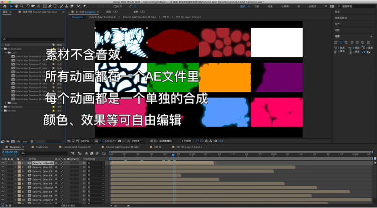Open the parent dropdown for layer 3
The height and width of the screenshot is (208, 377).
(x=96, y=171)
